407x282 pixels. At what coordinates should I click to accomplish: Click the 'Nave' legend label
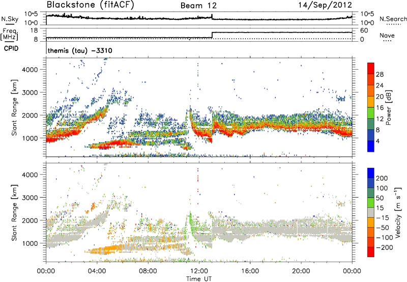[387, 35]
